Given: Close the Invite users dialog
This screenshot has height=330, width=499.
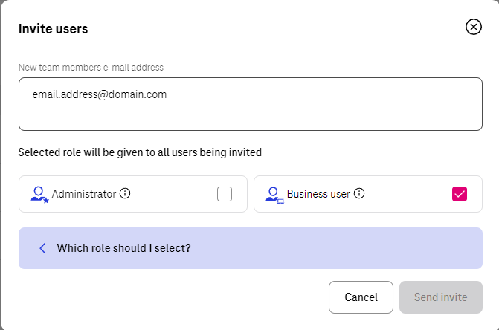Looking at the screenshot, I should point(473,27).
